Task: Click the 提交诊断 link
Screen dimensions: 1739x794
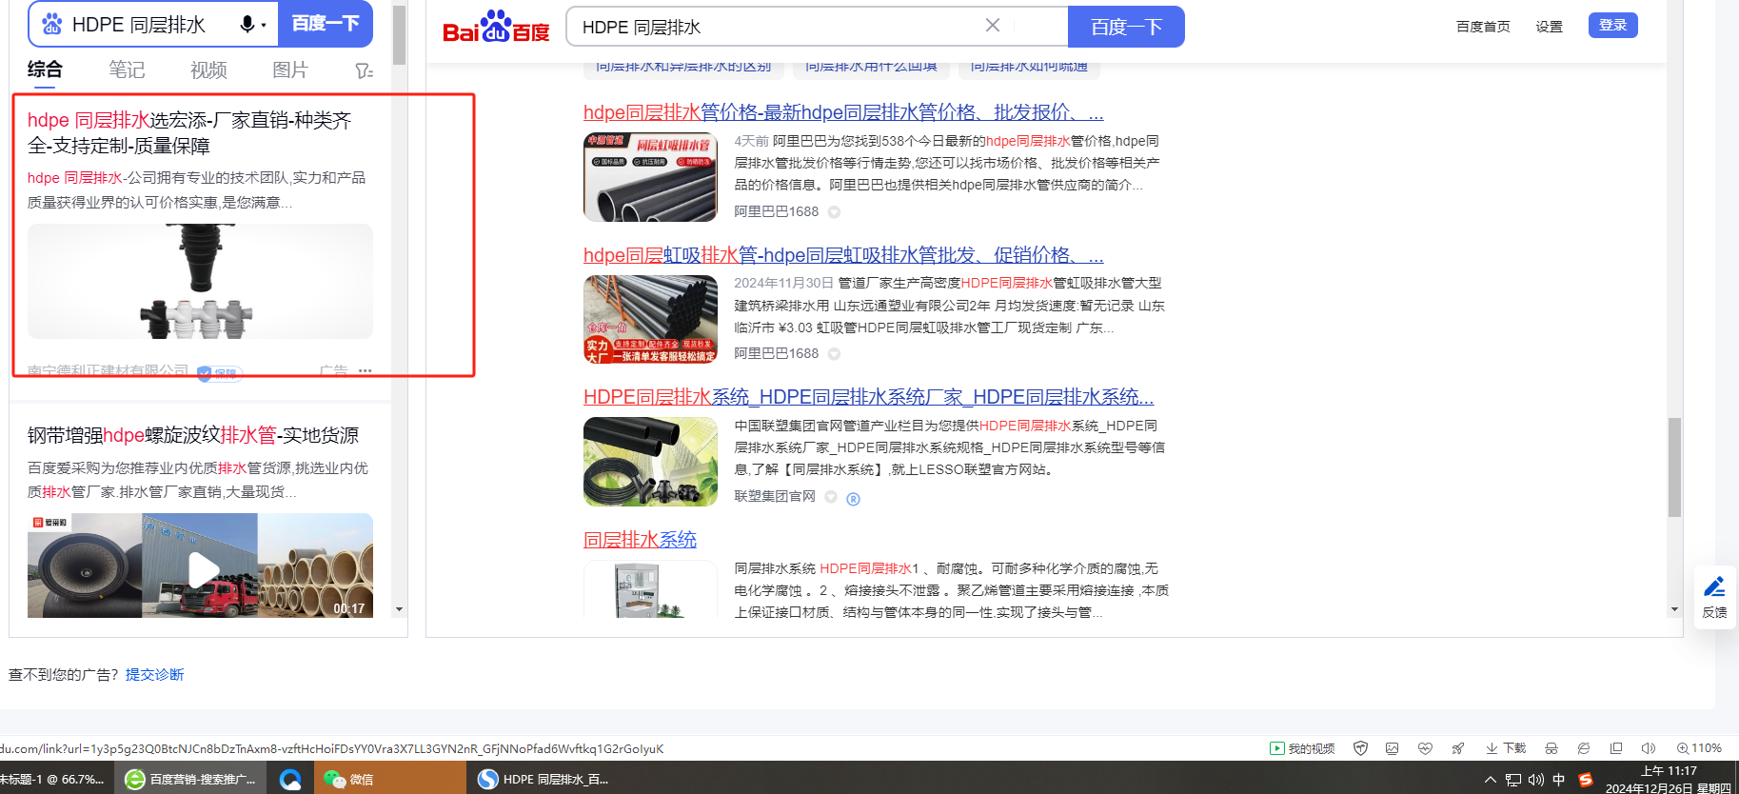Action: (x=155, y=674)
